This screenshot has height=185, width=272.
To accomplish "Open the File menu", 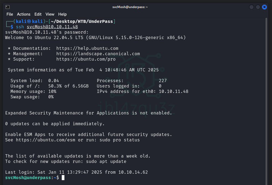I will pyautogui.click(x=10, y=14).
